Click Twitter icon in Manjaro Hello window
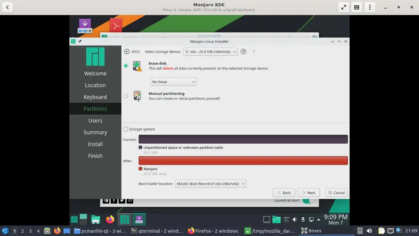The height and width of the screenshot is (236, 419). click(x=122, y=200)
